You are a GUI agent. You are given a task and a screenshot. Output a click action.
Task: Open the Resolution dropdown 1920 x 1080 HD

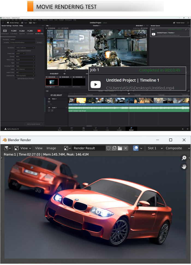[25, 47]
